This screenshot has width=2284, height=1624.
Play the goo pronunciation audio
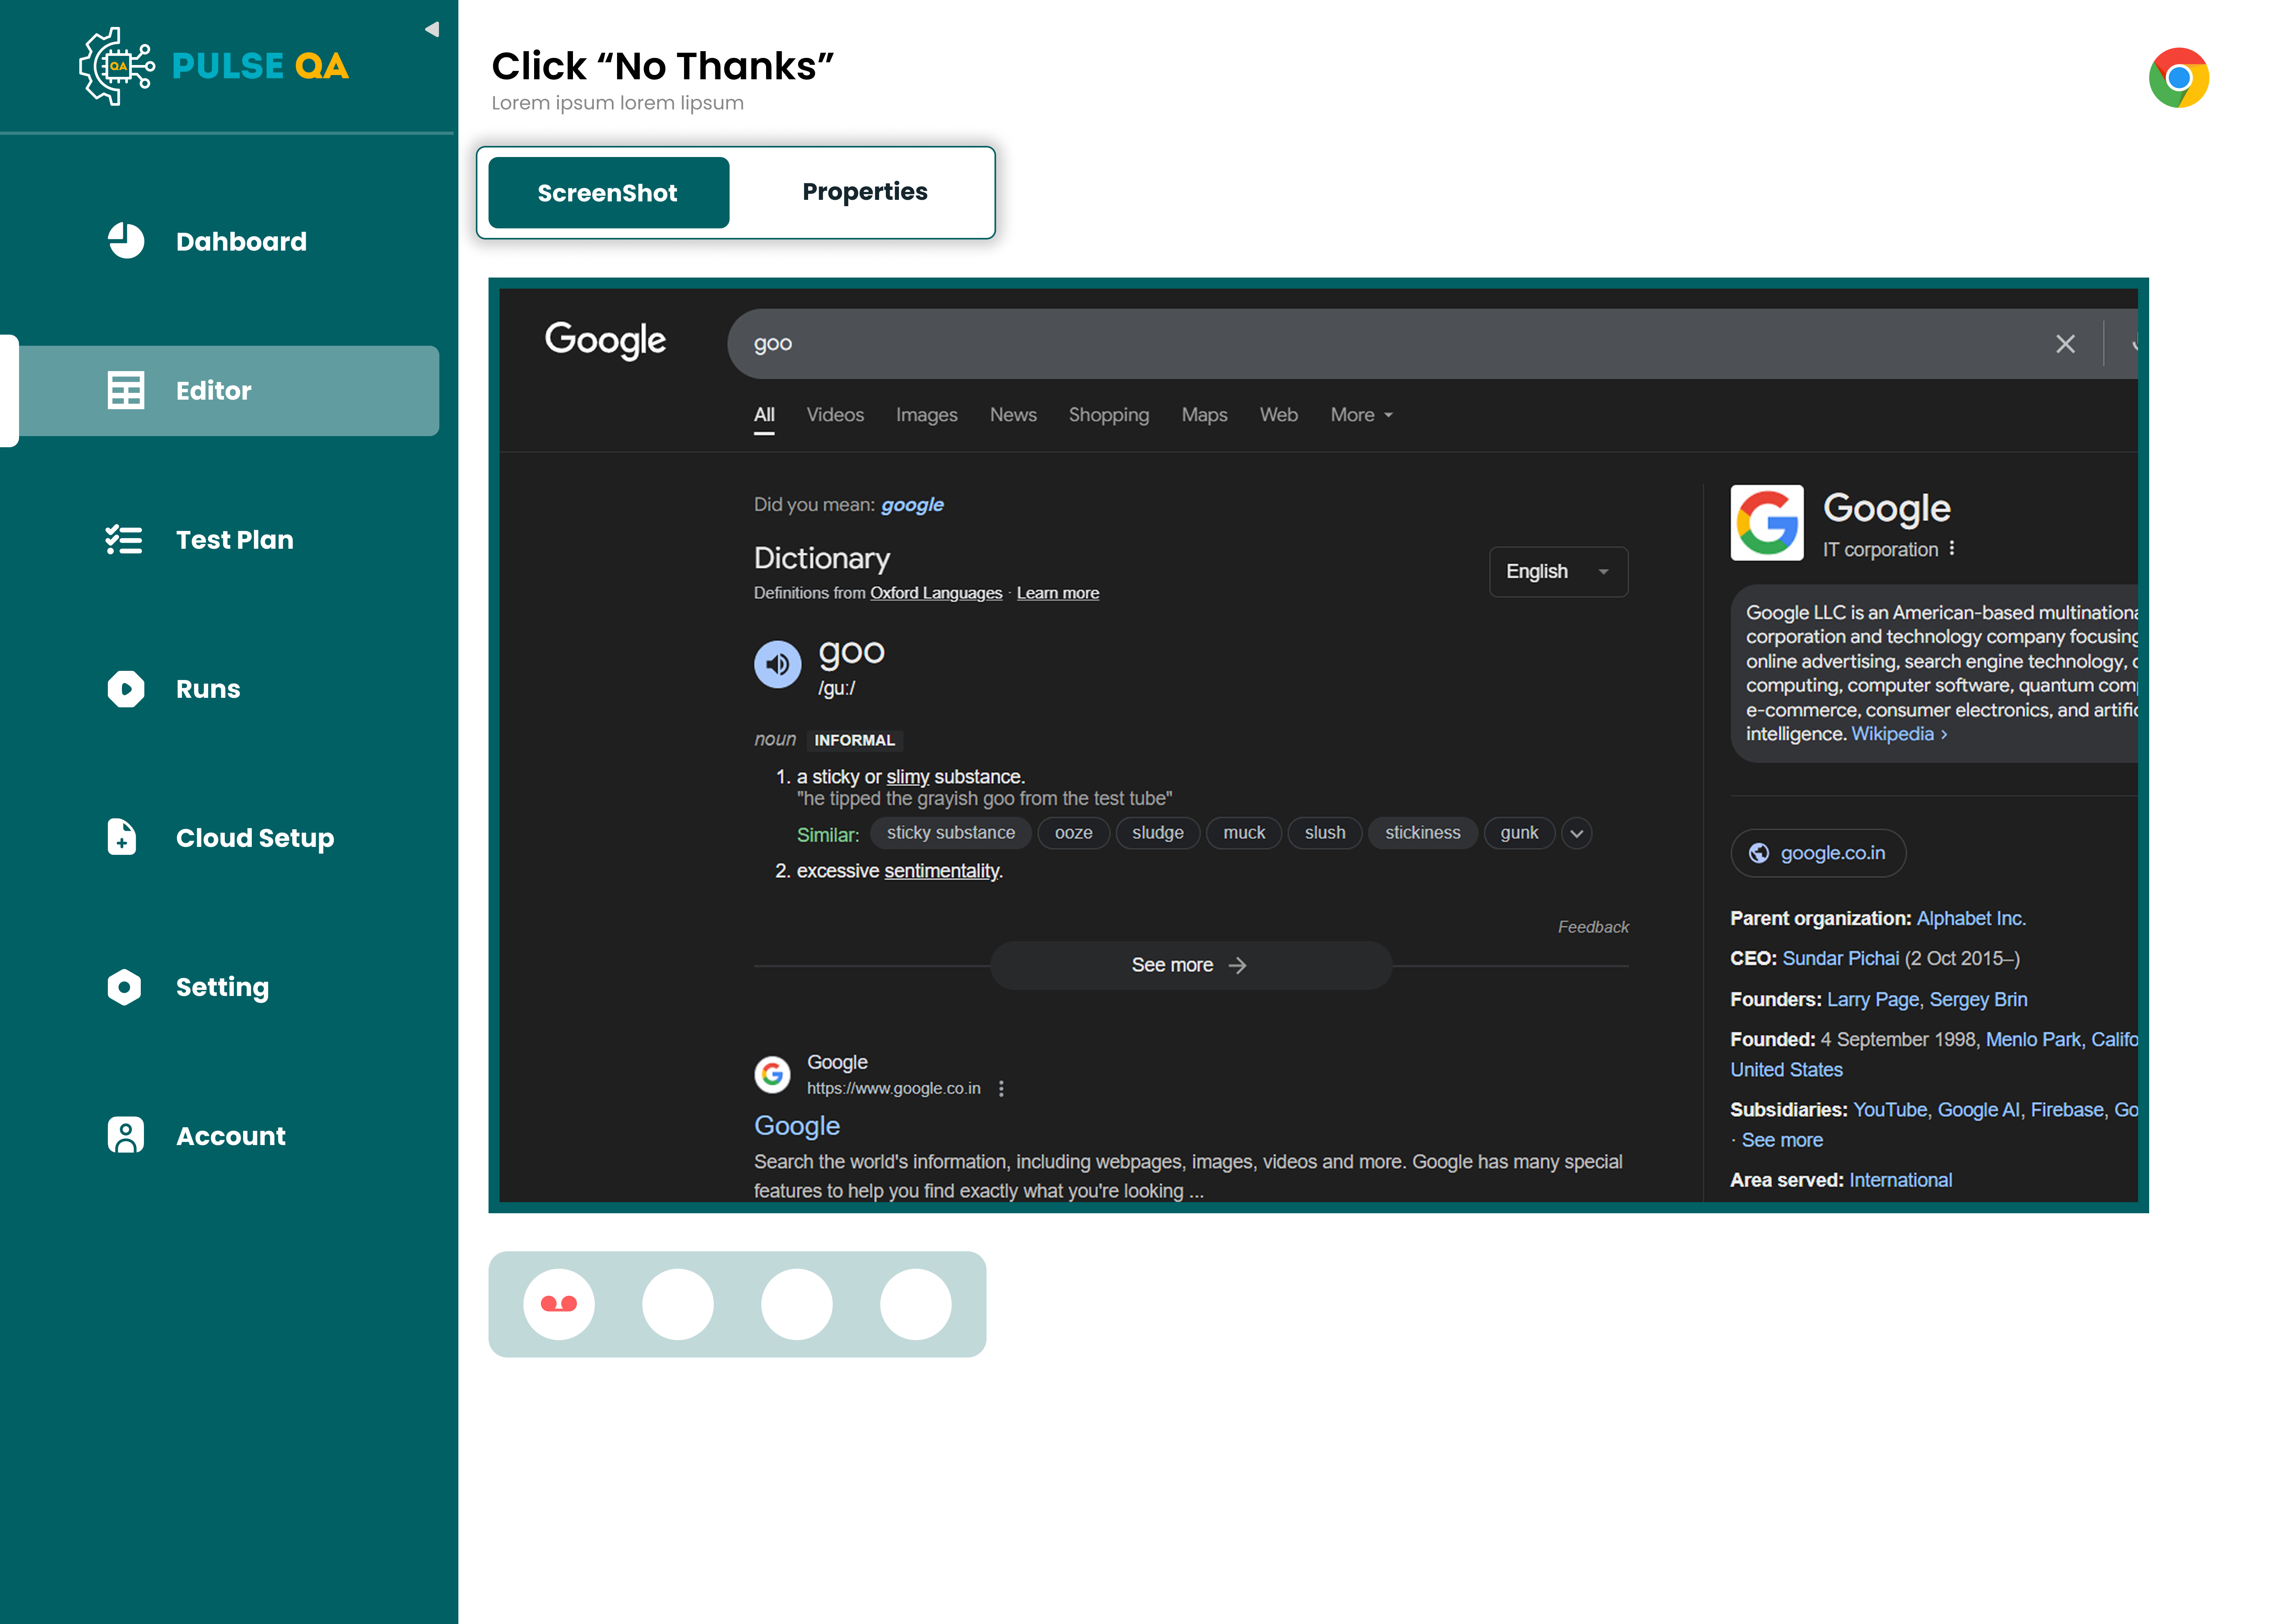[777, 664]
